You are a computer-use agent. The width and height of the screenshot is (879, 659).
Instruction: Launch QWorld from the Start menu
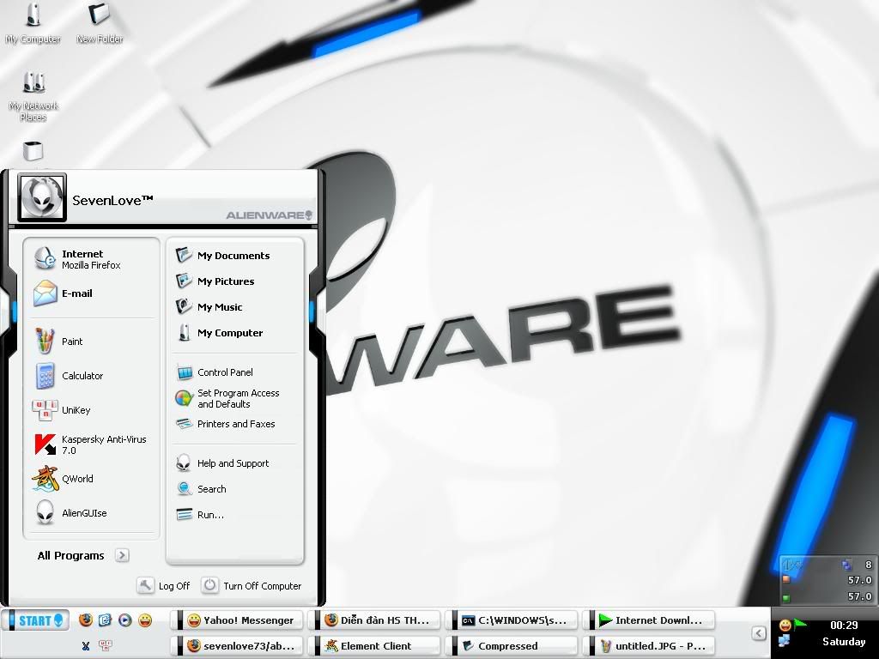point(91,479)
